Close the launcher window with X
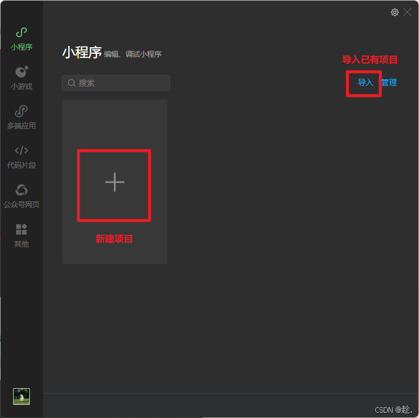This screenshot has height=418, width=419. 407,12
